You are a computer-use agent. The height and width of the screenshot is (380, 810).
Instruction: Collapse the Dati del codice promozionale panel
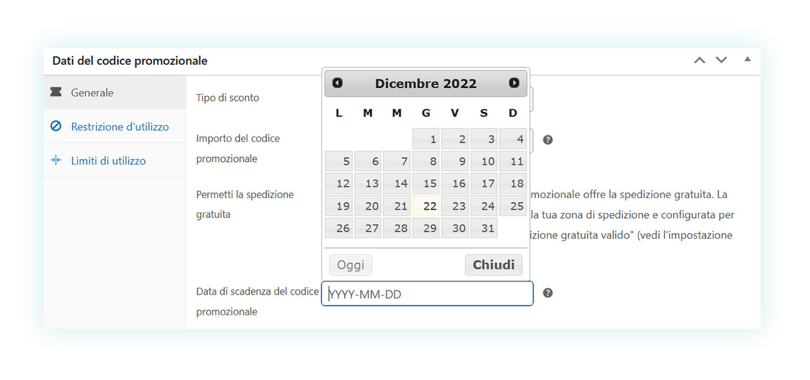tap(748, 60)
